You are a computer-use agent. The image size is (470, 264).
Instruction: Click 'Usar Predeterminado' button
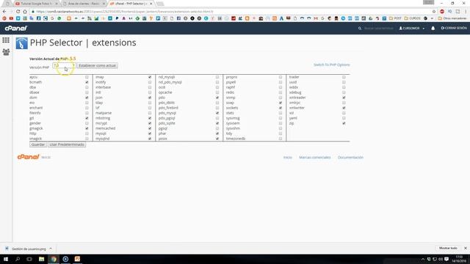click(x=67, y=144)
